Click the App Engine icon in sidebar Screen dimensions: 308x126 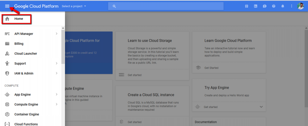tap(7, 94)
